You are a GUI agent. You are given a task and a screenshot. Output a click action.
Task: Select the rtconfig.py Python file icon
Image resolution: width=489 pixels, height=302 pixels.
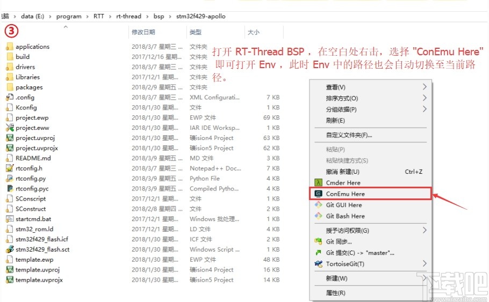pos(10,179)
